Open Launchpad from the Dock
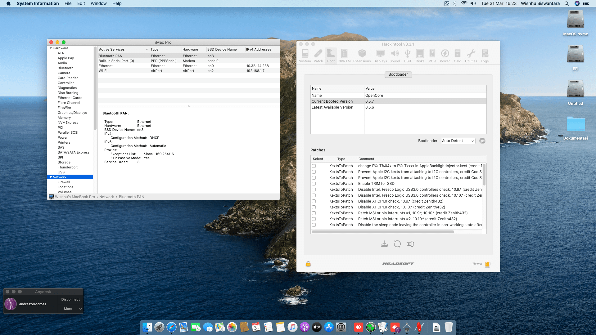The image size is (596, 335). point(159,327)
